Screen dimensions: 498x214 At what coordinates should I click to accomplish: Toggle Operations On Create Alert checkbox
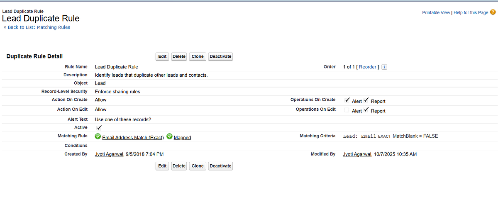[347, 100]
